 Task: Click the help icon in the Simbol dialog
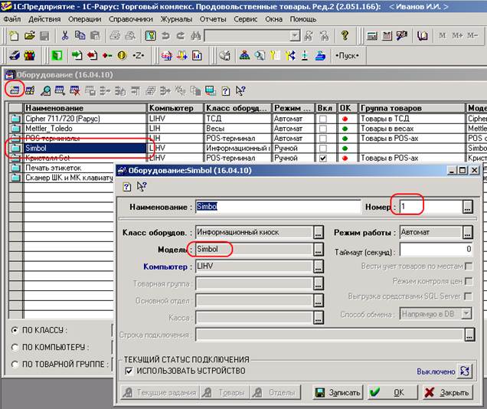pos(127,186)
